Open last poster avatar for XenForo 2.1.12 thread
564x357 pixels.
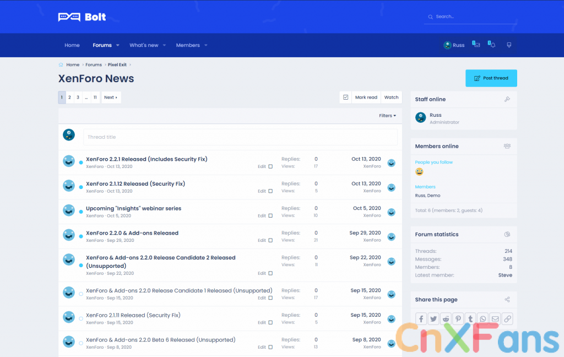coord(392,187)
